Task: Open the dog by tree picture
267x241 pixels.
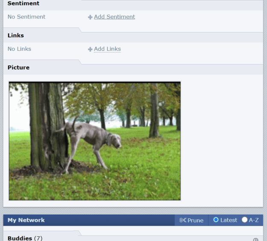Action: 95,141
